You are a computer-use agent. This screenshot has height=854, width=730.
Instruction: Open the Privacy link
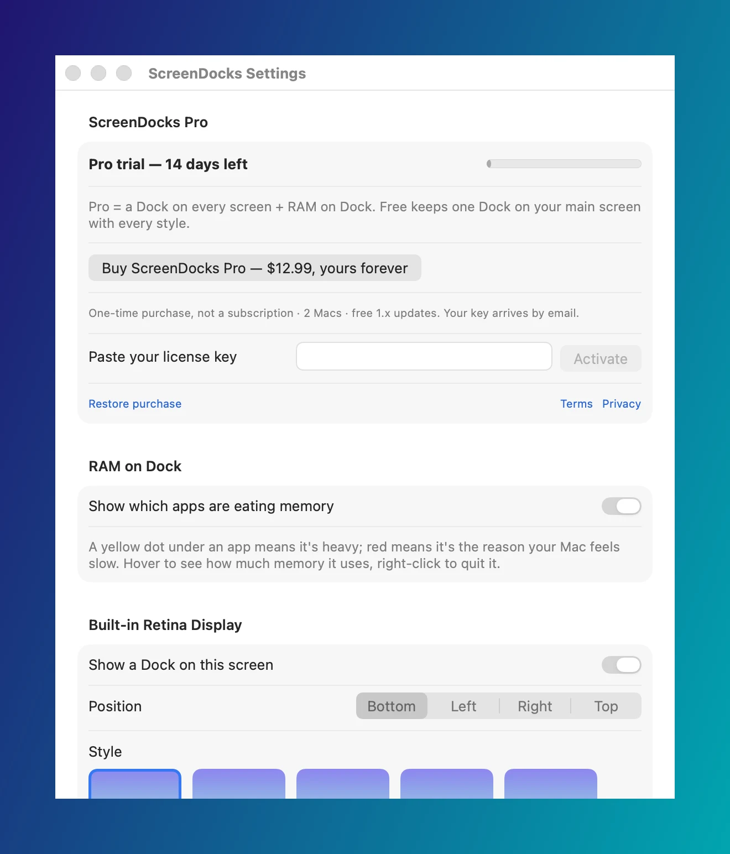(x=622, y=404)
